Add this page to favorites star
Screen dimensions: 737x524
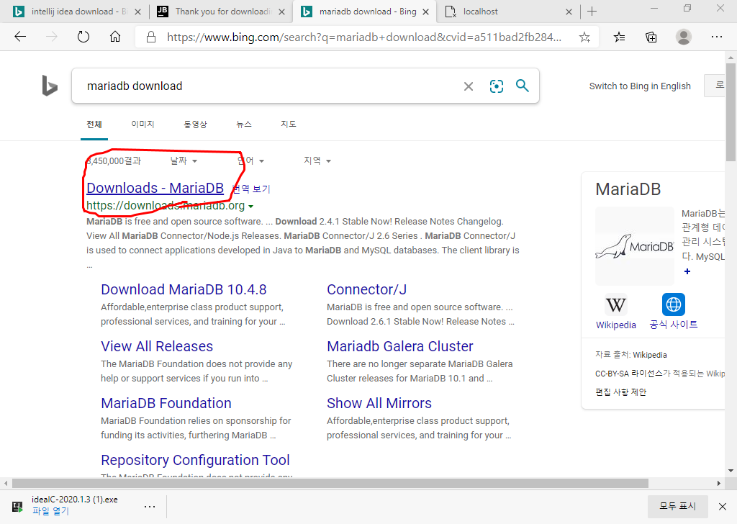click(x=584, y=37)
